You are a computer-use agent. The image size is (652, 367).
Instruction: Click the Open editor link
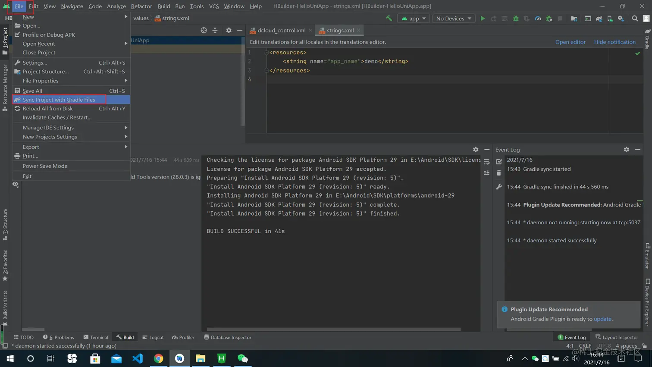[x=570, y=42]
